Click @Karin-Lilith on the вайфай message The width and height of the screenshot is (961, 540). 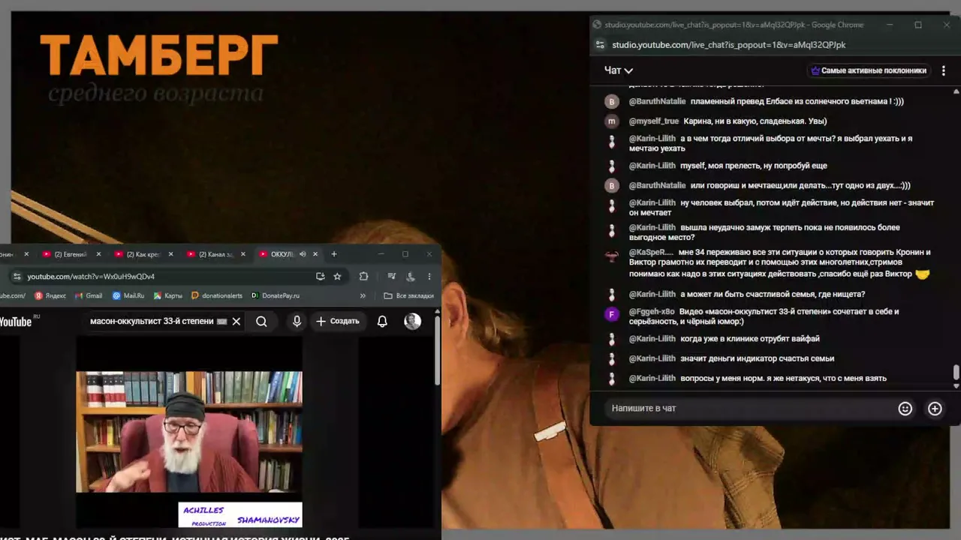click(x=652, y=339)
